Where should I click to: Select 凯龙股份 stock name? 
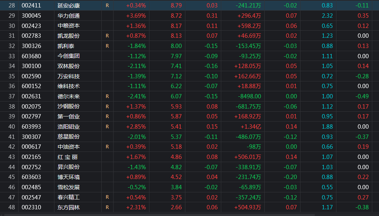pos(69,36)
